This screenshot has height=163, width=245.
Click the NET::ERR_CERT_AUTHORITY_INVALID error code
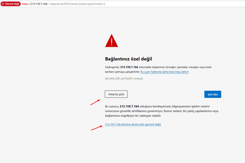(124, 79)
